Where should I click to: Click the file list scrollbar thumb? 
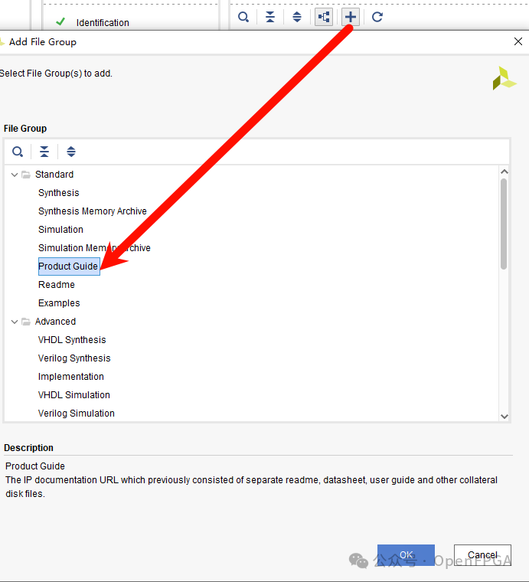pyautogui.click(x=504, y=224)
